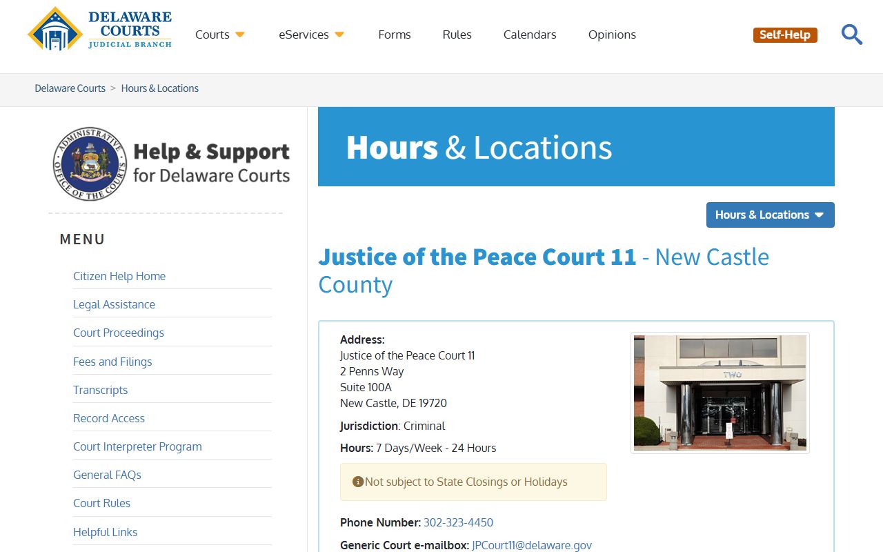Click the MENU heading in the sidebar
This screenshot has width=883, height=552.
[x=83, y=239]
